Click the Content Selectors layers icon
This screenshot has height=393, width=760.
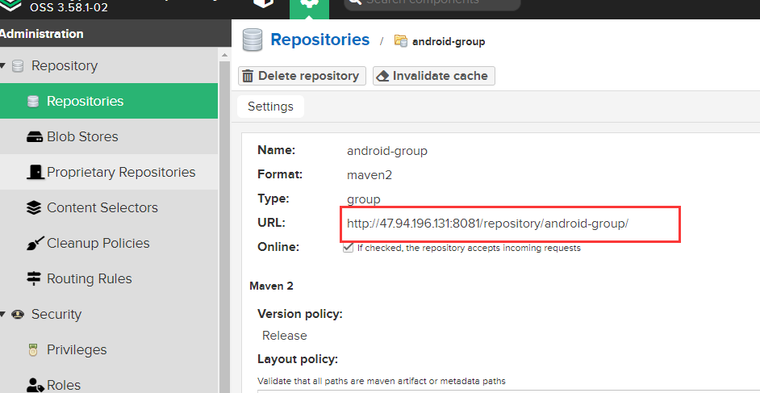pos(34,208)
